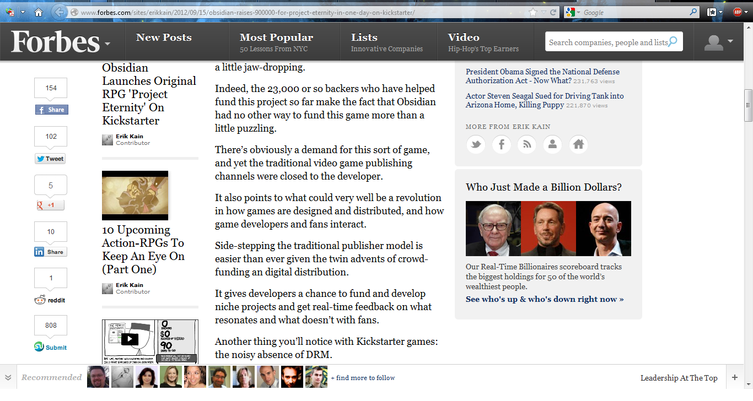This screenshot has height=401, width=753.
Task: Click the Warren Buffett billionaire photo
Action: (493, 229)
